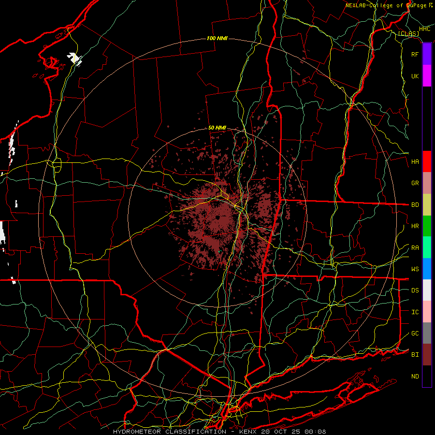The image size is (435, 435).
Task: Click the HR legend label
Action: pos(415,226)
